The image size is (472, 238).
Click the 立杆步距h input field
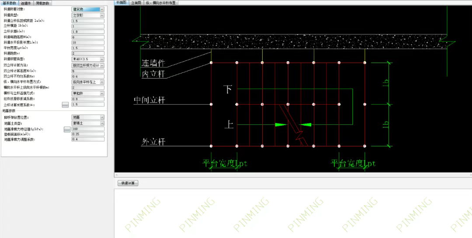(x=88, y=31)
